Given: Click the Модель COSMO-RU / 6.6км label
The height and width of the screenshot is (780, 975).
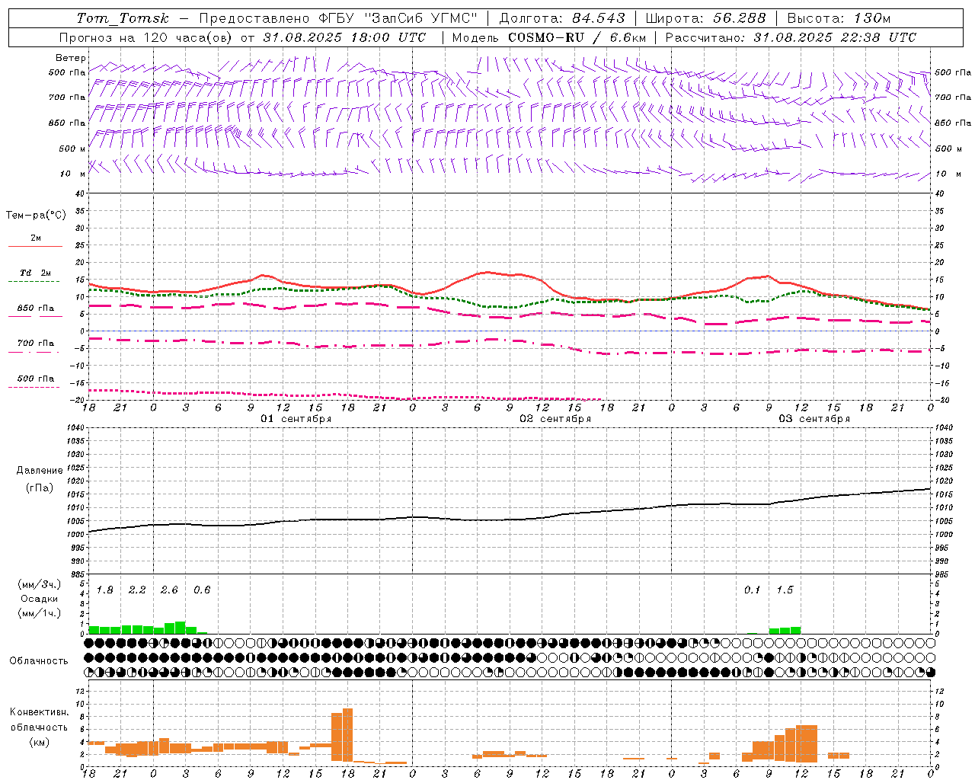Looking at the screenshot, I should (x=549, y=37).
